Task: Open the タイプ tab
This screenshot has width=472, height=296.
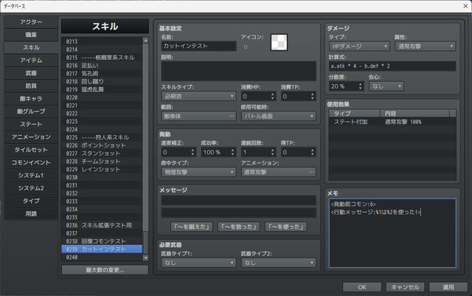Action: click(31, 201)
